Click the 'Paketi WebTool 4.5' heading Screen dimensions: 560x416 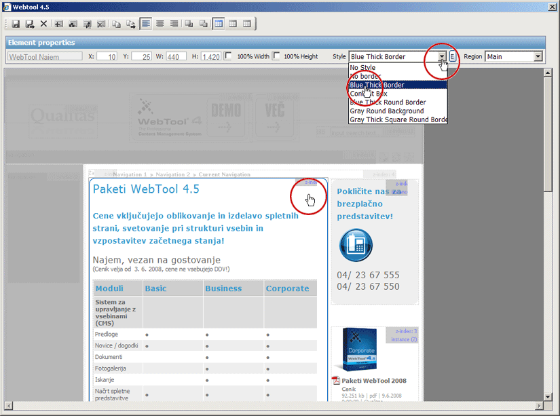(x=146, y=189)
